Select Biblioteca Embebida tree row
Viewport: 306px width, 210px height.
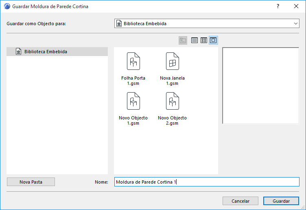(x=57, y=52)
